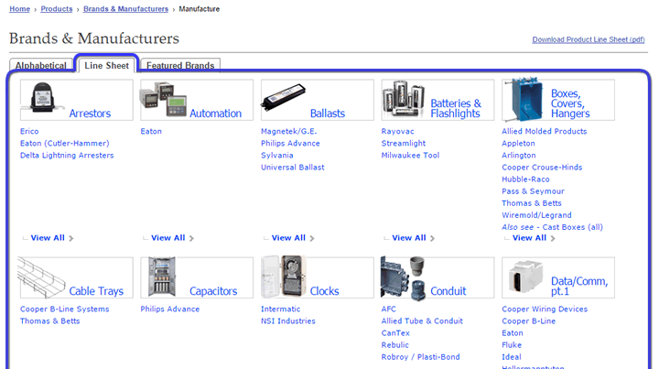659x369 pixels.
Task: Open the Automation controller devices image
Action: (x=163, y=99)
